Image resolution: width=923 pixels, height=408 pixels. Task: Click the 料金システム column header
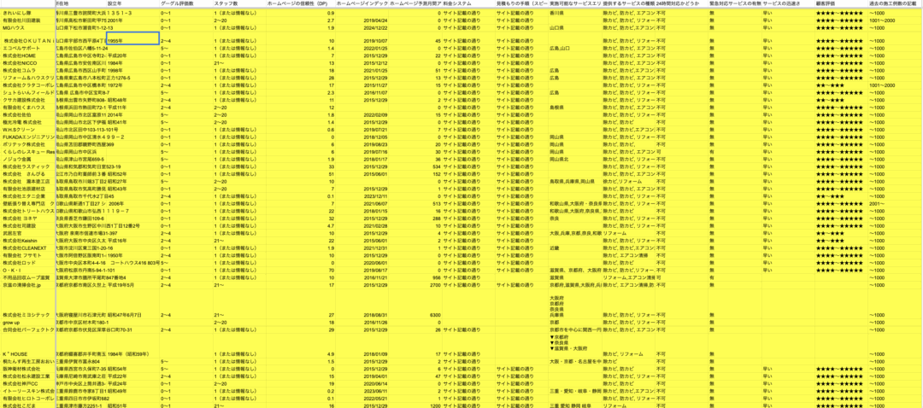point(468,3)
